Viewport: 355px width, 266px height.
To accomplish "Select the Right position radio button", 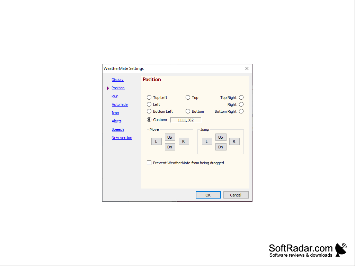I will click(241, 104).
